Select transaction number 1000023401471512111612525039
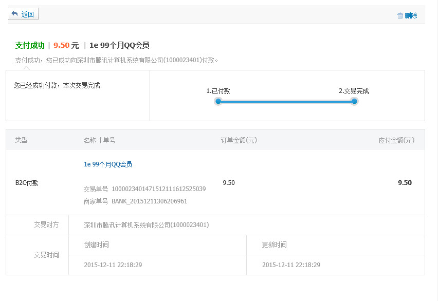This screenshot has height=301, width=438. tap(159, 189)
